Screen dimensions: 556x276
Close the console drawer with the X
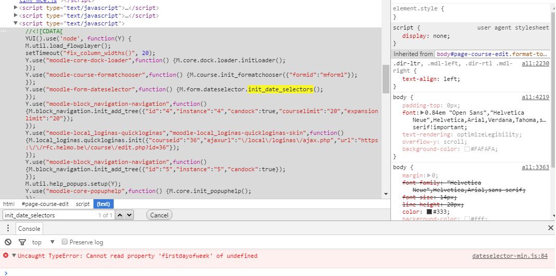point(551,228)
